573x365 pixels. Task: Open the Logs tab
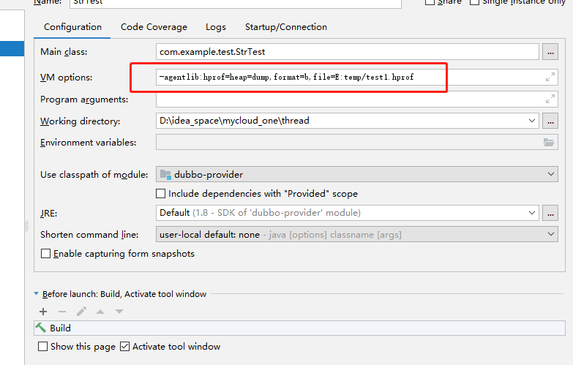pyautogui.click(x=216, y=27)
